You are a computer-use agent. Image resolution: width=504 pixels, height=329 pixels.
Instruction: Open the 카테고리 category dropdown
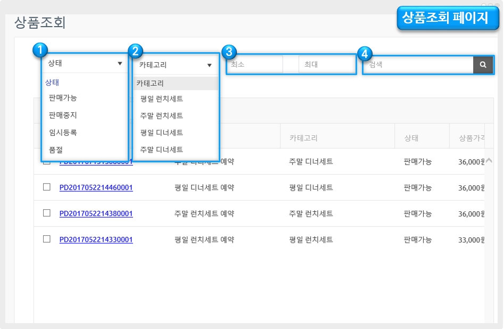175,65
